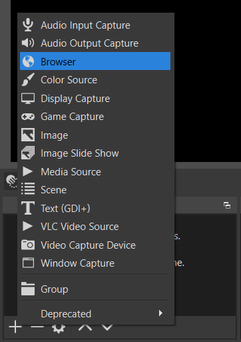Select the Scene entry
The image size is (241, 342).
pos(95,190)
